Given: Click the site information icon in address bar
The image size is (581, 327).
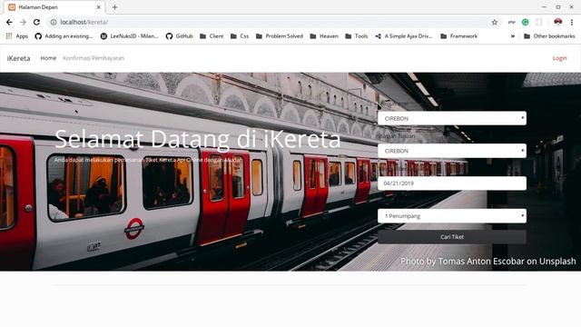Looking at the screenshot, I should (x=54, y=22).
